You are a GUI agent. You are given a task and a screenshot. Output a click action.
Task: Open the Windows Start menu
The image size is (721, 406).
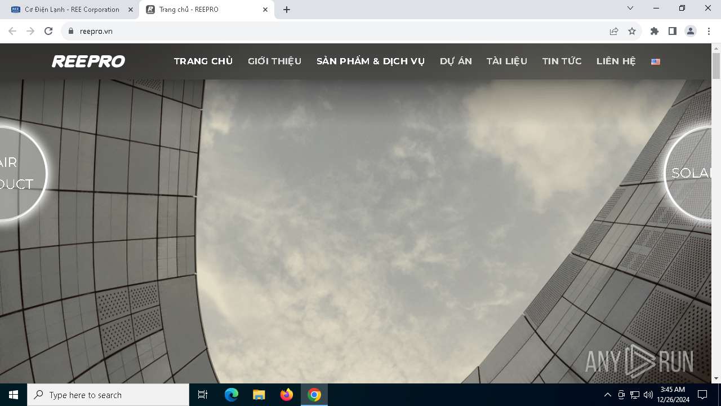pos(14,395)
